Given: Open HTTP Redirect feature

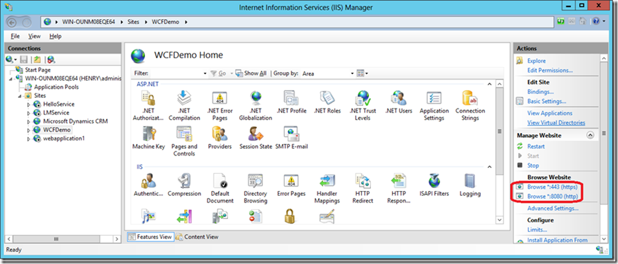Looking at the screenshot, I should click(362, 189).
